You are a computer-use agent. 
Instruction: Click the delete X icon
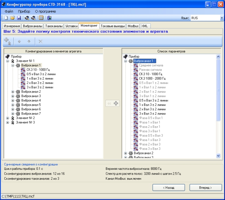coord(40,41)
